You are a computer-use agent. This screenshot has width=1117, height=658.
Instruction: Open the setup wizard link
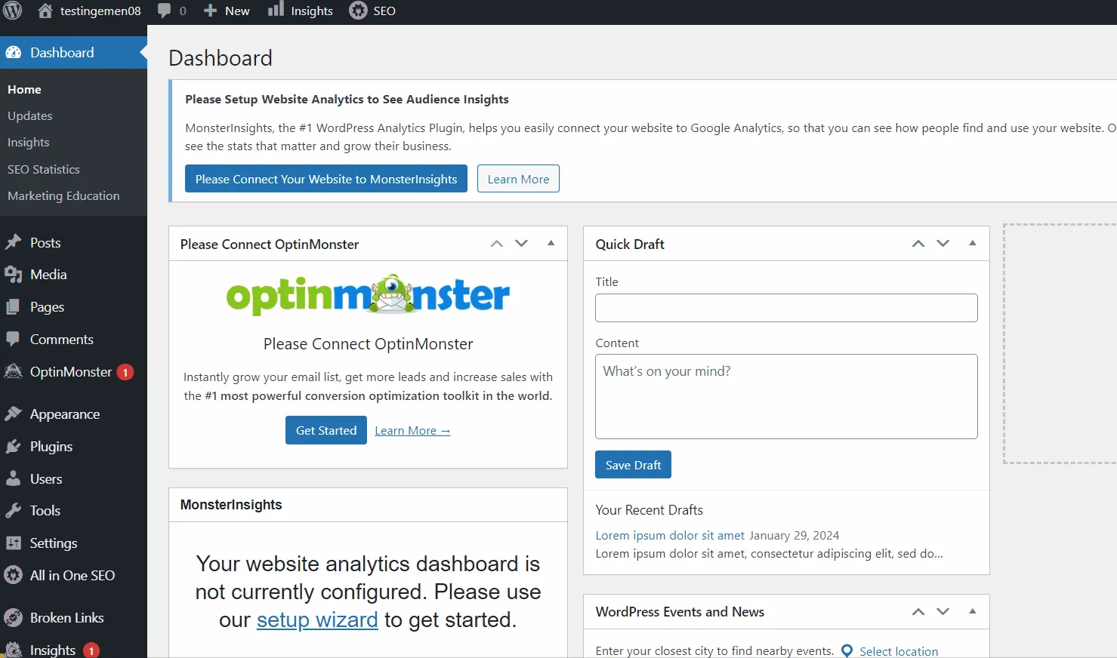(x=317, y=619)
